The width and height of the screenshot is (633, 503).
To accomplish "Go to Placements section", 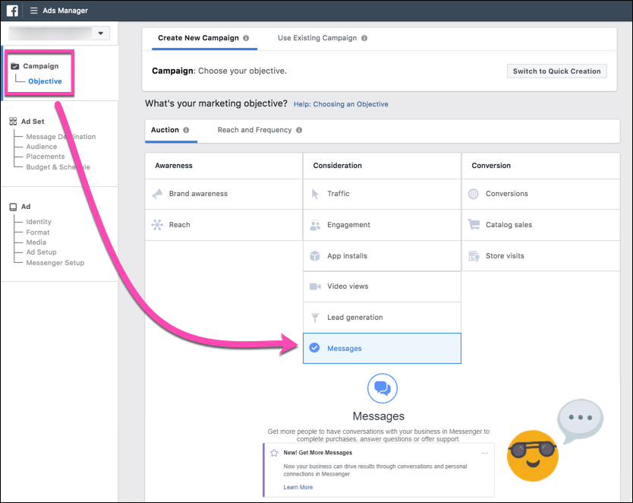I will pyautogui.click(x=46, y=157).
